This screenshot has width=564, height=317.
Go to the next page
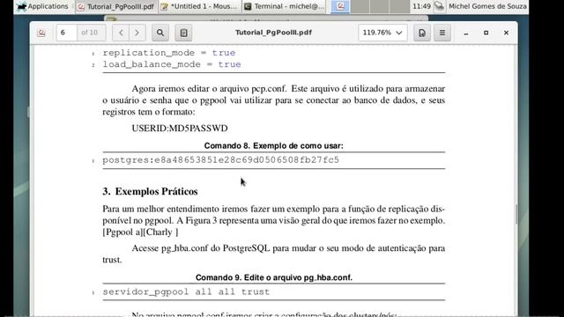[137, 33]
